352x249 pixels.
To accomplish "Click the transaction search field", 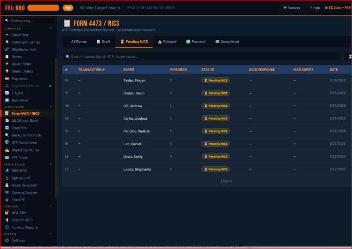I will click(201, 56).
